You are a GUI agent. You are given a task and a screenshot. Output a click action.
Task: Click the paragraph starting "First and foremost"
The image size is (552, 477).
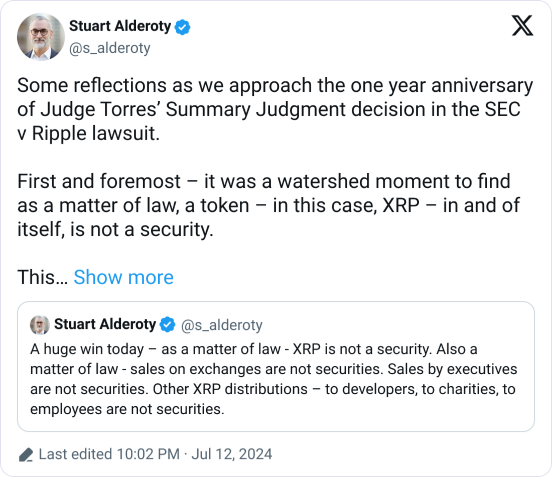[x=268, y=206]
